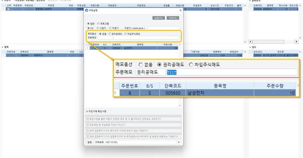This screenshot has width=303, height=158.
Task: Click the 주문형태 column header
Action: tap(17, 5)
